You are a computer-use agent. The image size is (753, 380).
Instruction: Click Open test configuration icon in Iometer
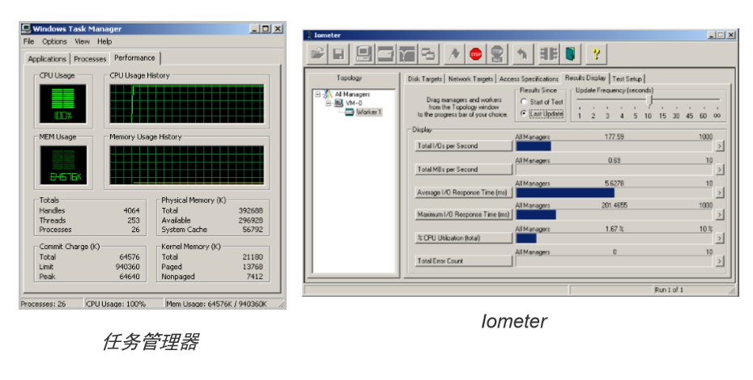click(x=317, y=53)
